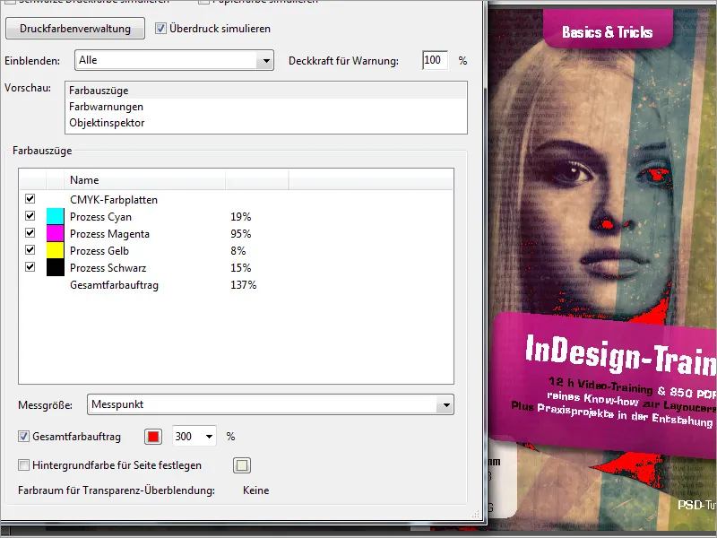The width and height of the screenshot is (717, 538).
Task: Click the InDesign-Training title in the preview
Action: click(620, 355)
